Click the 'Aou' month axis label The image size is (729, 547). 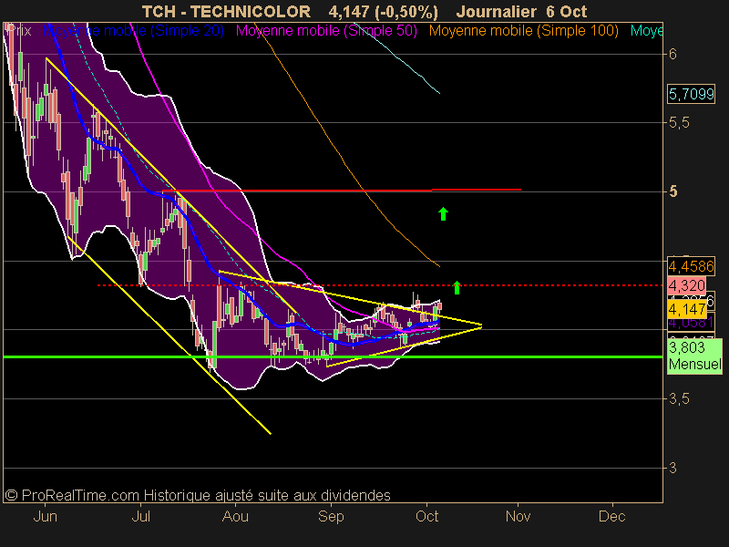pyautogui.click(x=235, y=516)
